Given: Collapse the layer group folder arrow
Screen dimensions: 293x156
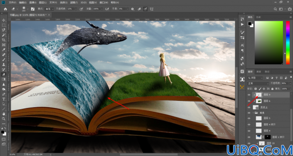Looking at the screenshot, I should [x=254, y=113].
